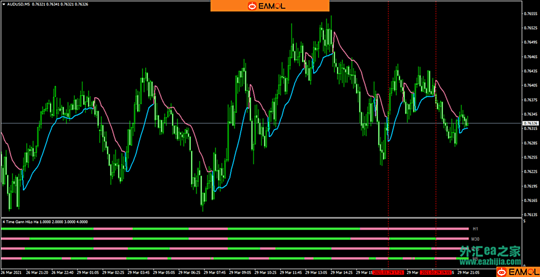Click the red 2021.03.29 17:25 time marker
Screen dimensions: 540x277
(388, 273)
